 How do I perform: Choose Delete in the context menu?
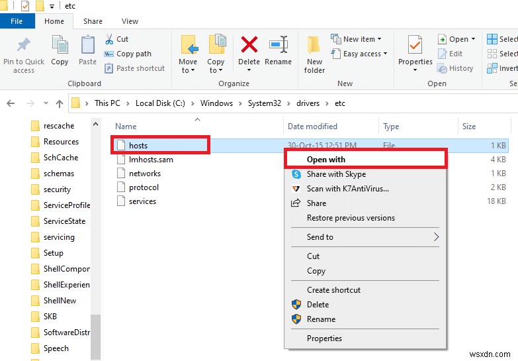tap(366, 305)
